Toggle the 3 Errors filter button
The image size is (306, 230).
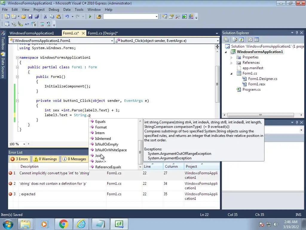pos(19,159)
